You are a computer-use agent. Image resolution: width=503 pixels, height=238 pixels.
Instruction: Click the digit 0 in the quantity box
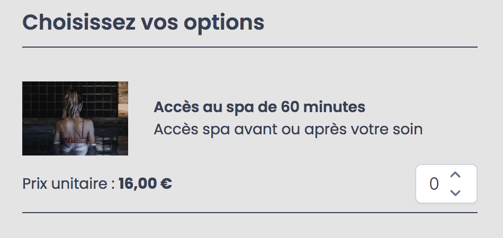(434, 184)
